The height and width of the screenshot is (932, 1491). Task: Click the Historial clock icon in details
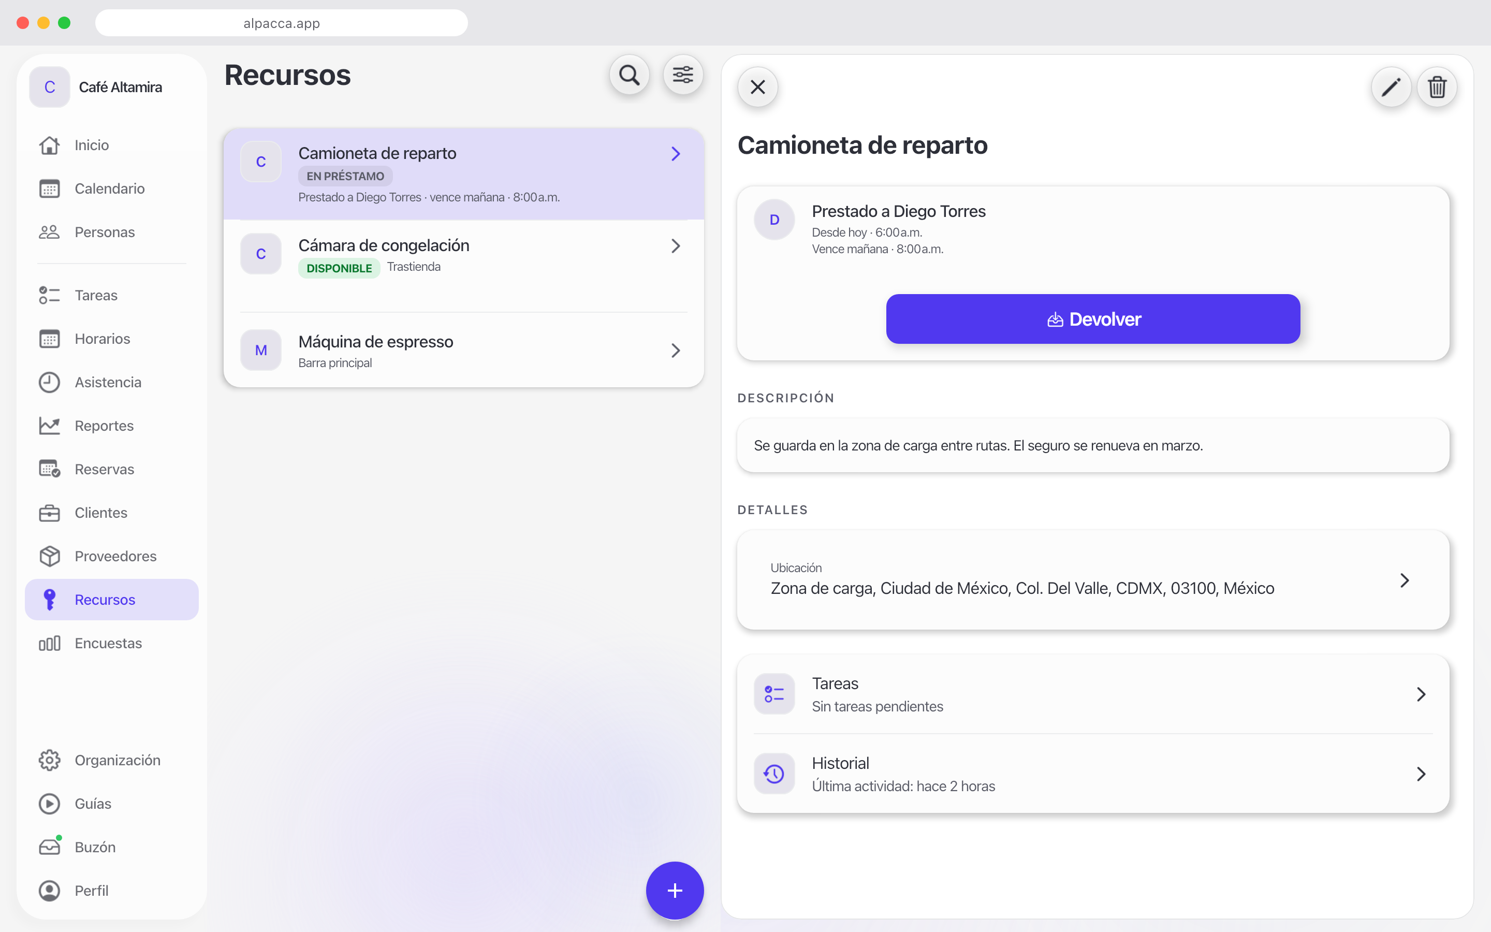click(774, 774)
